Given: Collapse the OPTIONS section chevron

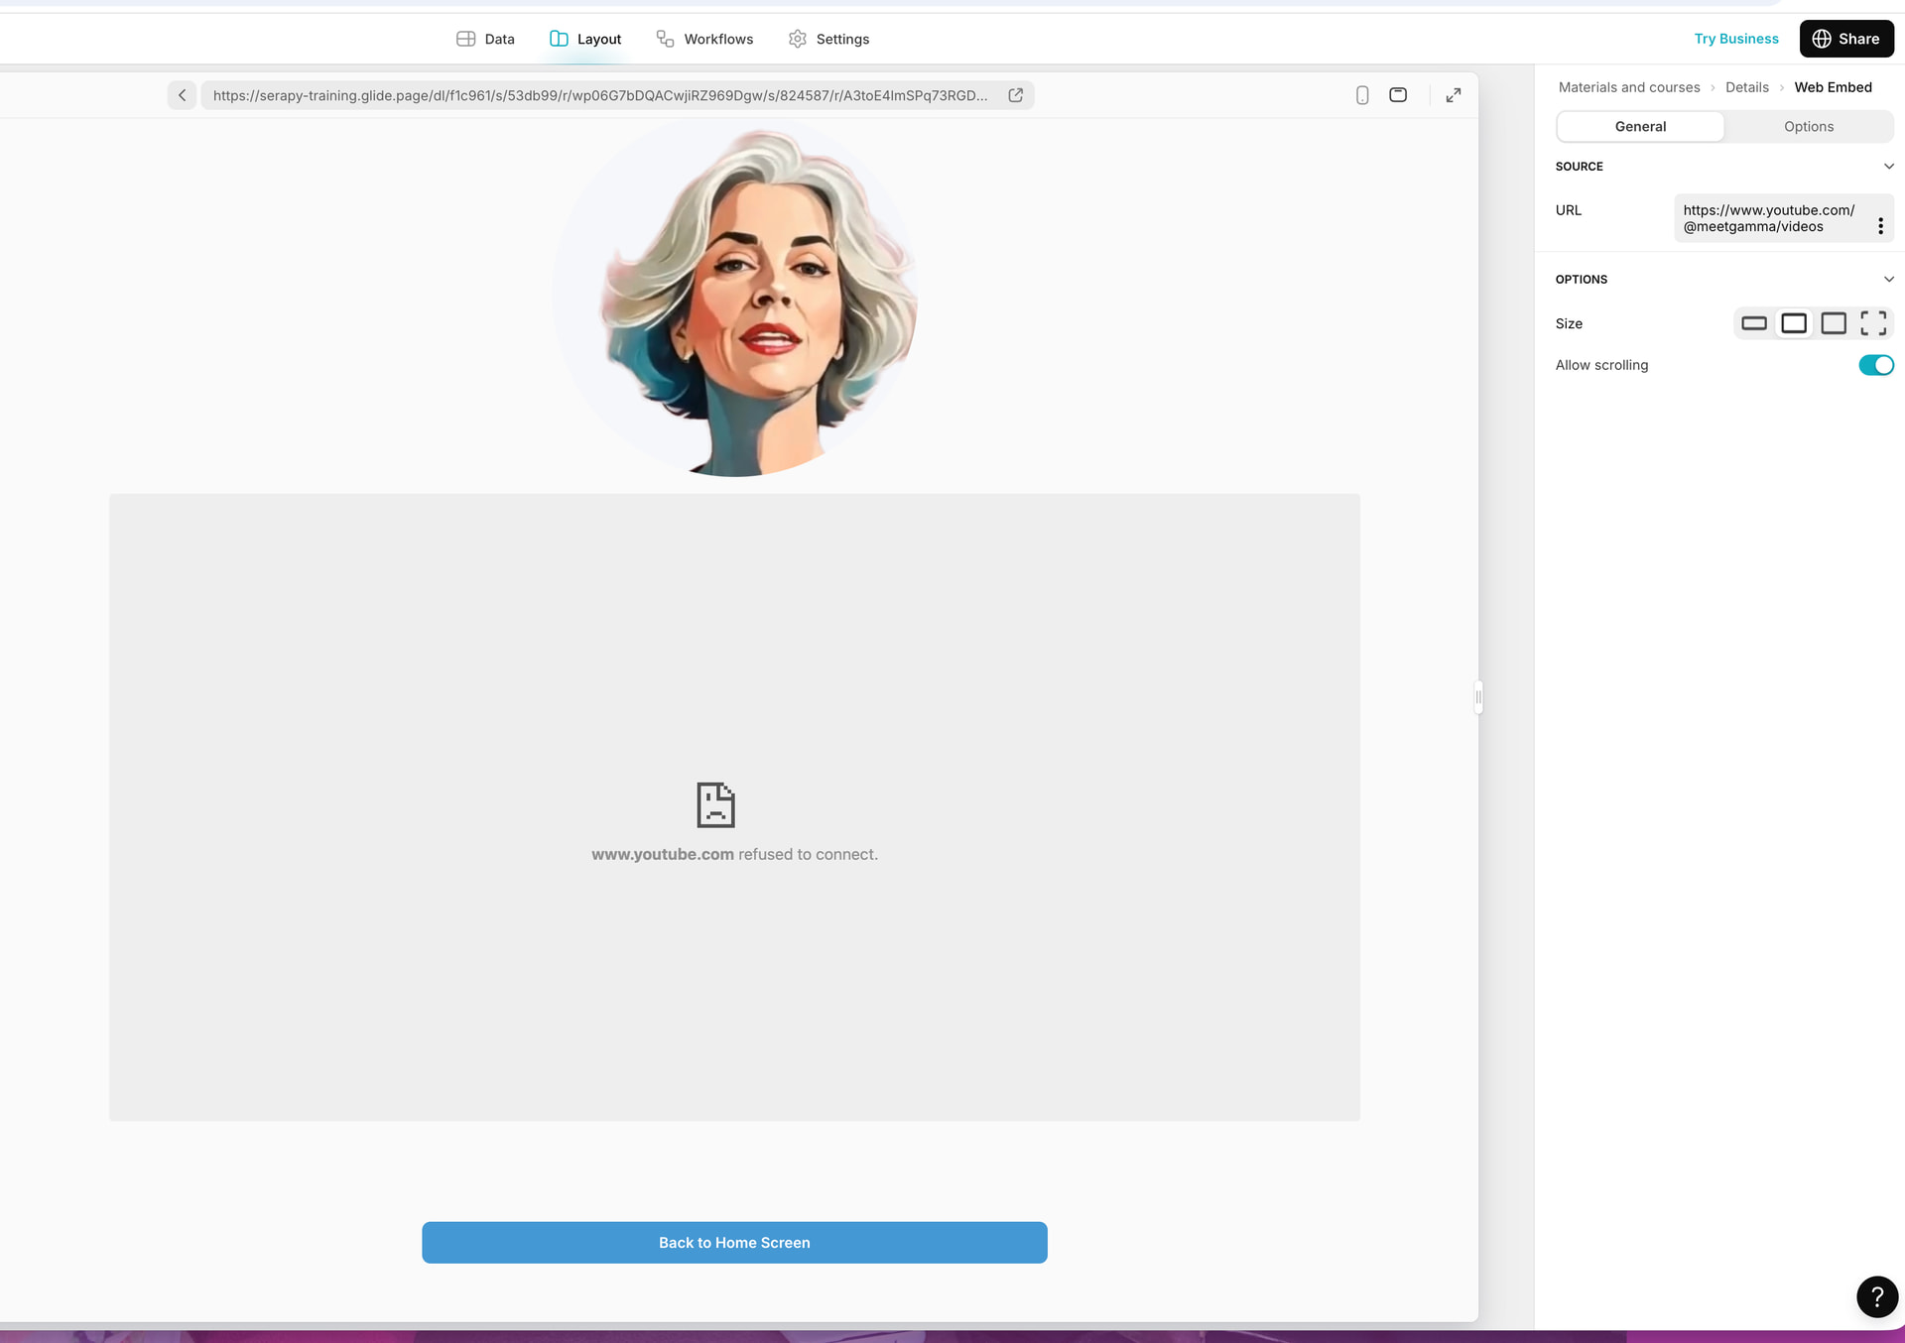Looking at the screenshot, I should click(x=1888, y=280).
